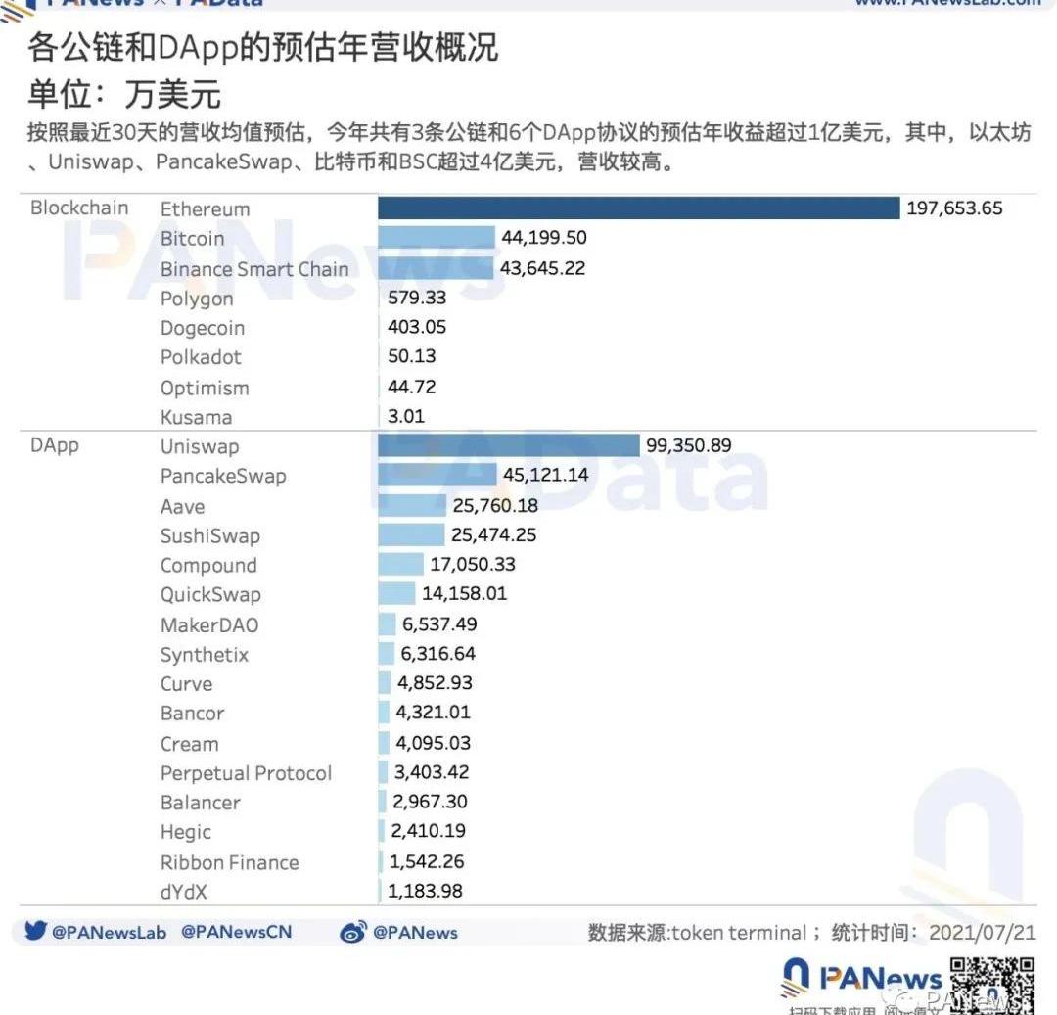This screenshot has width=1057, height=1015.
Task: Click the Twitter bird icon
Action: [35, 932]
